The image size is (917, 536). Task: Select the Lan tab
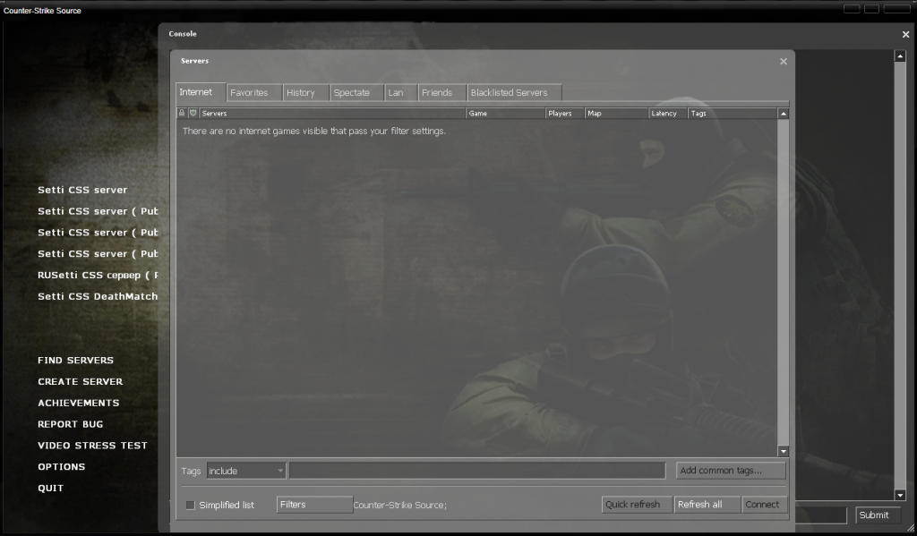pyautogui.click(x=400, y=93)
